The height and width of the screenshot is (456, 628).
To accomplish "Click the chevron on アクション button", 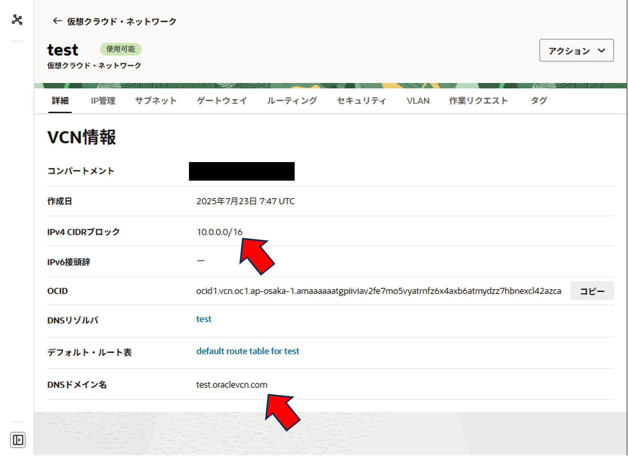I will [x=601, y=51].
